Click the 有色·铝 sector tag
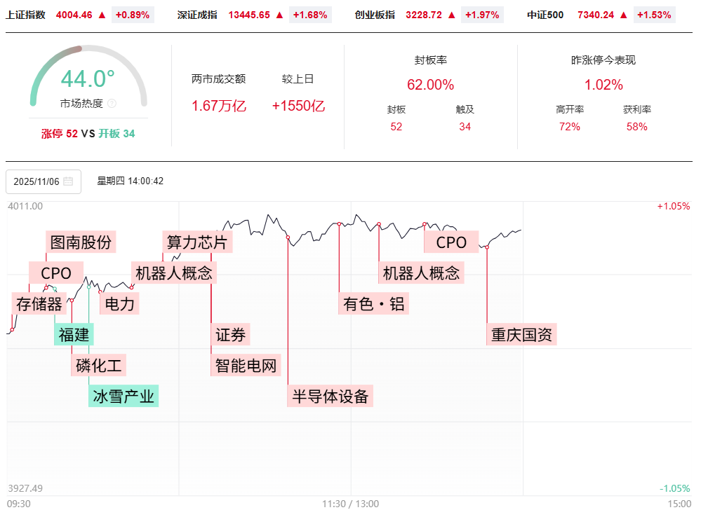The image size is (701, 517). click(374, 304)
